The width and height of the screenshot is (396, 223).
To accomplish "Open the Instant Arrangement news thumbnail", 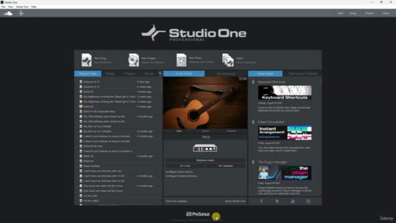I will [x=285, y=133].
